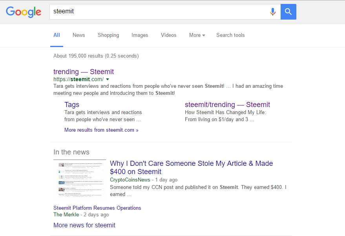Viewport: 345px width, 236px height.
Task: Open the 'trending — Steemit' result
Action: tap(84, 72)
